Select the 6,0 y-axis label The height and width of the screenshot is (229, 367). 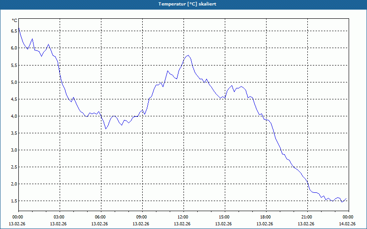(x=14, y=48)
